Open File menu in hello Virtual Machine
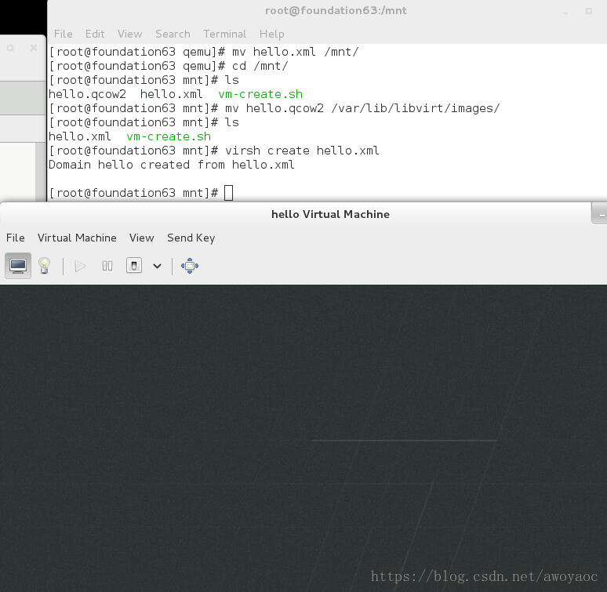The width and height of the screenshot is (607, 592). click(x=16, y=238)
